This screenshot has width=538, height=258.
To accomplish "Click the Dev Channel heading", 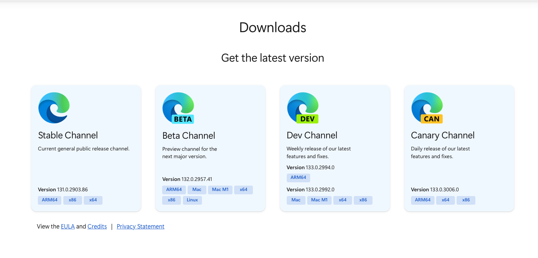I will (x=312, y=135).
